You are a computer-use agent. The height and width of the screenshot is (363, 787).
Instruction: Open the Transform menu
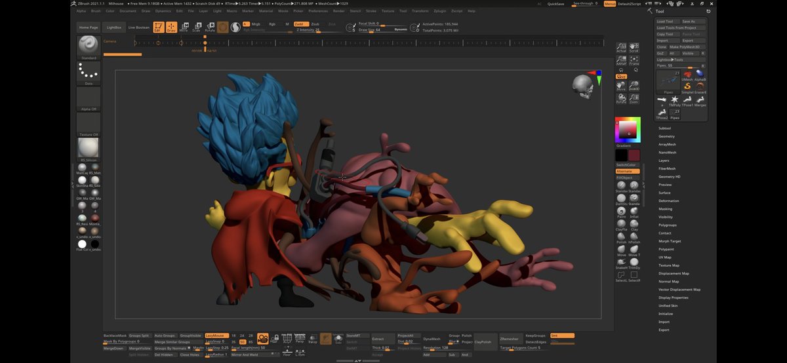[420, 11]
